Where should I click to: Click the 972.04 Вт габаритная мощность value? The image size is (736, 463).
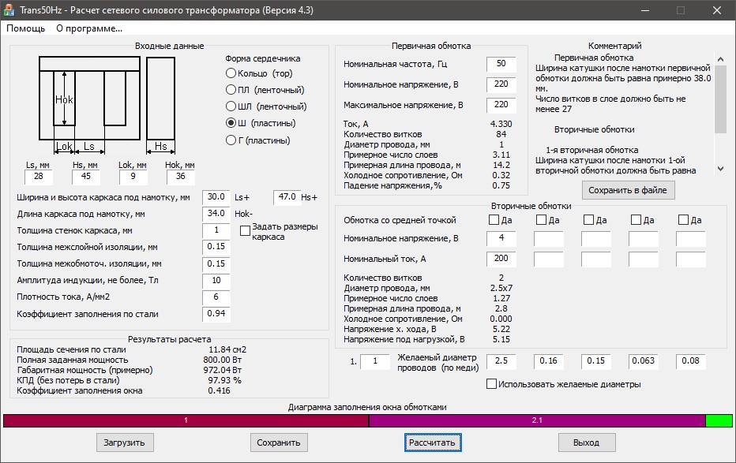coord(223,370)
